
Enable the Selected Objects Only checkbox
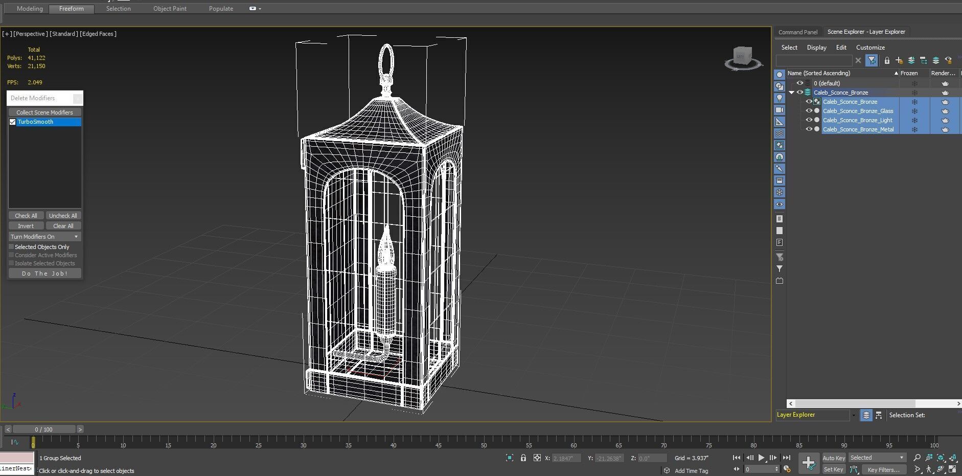(x=11, y=247)
